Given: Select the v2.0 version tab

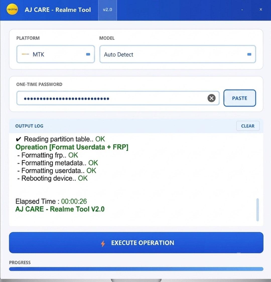Looking at the screenshot, I should 108,10.
